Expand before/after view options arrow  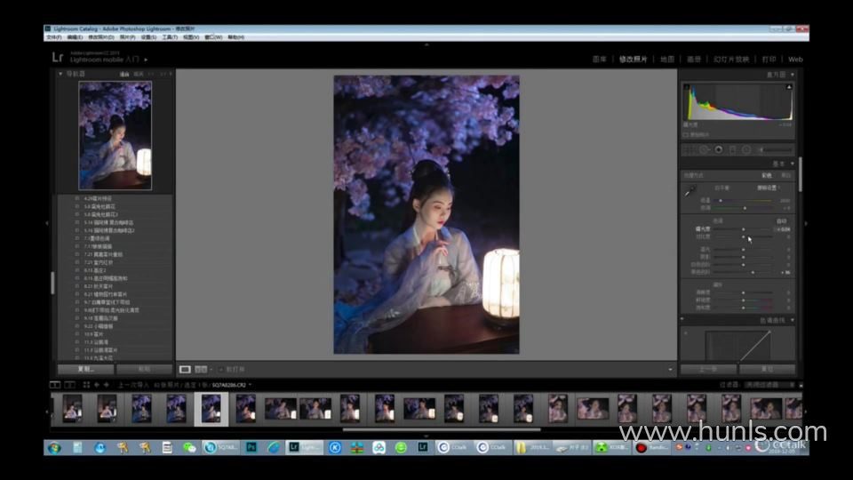pyautogui.click(x=211, y=370)
